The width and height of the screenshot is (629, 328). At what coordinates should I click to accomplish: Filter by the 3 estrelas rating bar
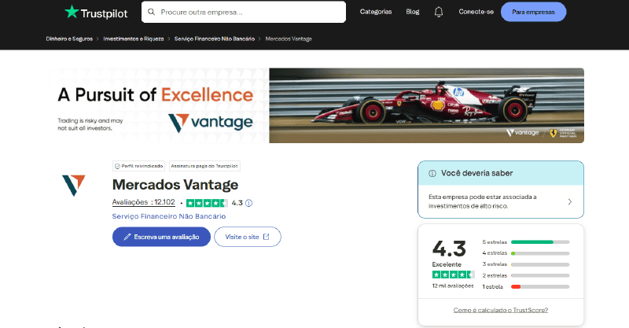tap(525, 264)
